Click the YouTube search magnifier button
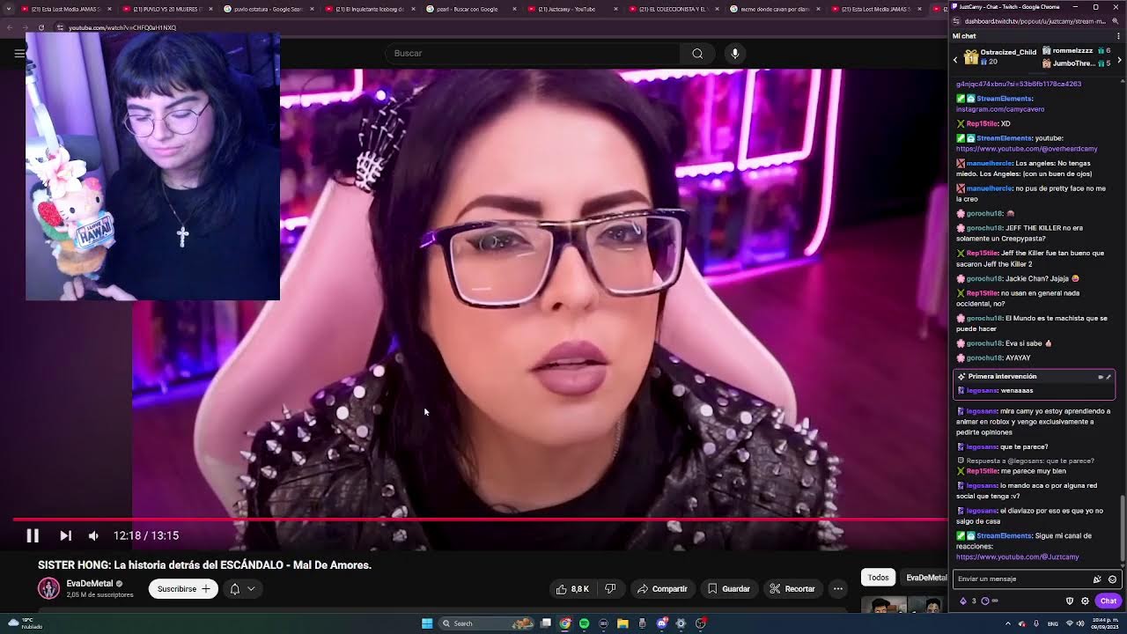1127x634 pixels. coord(697,54)
